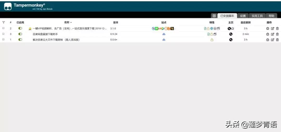Click the orange M site icon
The height and width of the screenshot is (132, 281).
tap(169, 28)
